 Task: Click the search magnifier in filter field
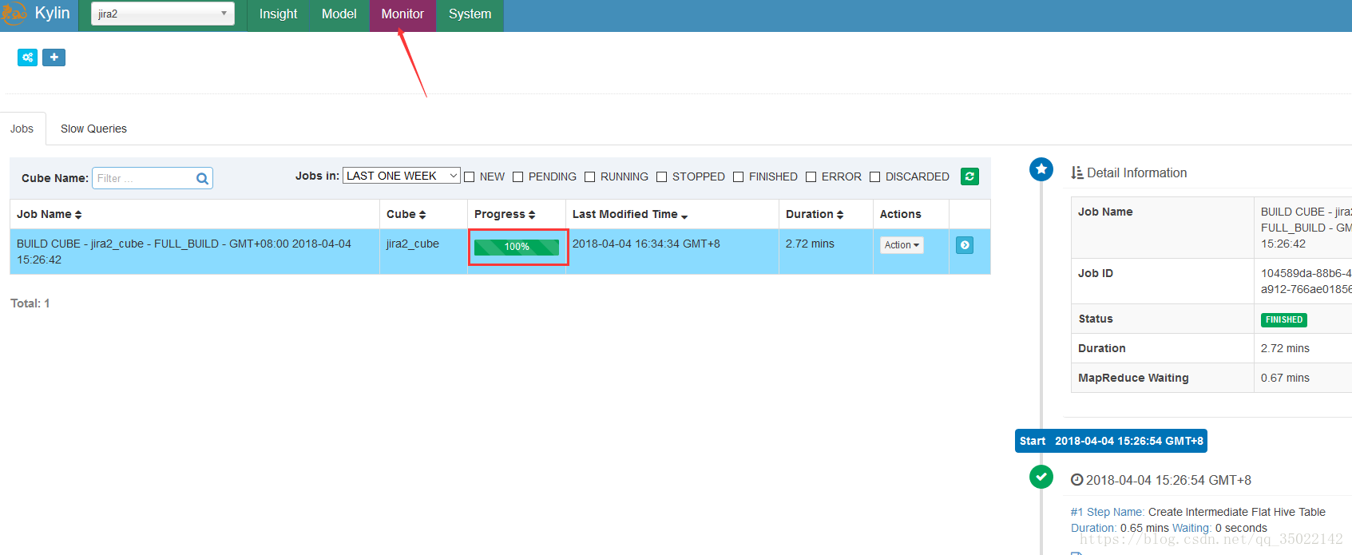coord(203,179)
